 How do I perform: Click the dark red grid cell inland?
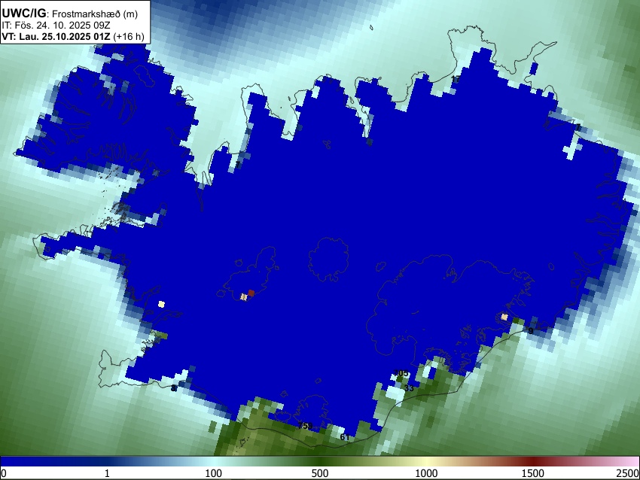tap(251, 293)
